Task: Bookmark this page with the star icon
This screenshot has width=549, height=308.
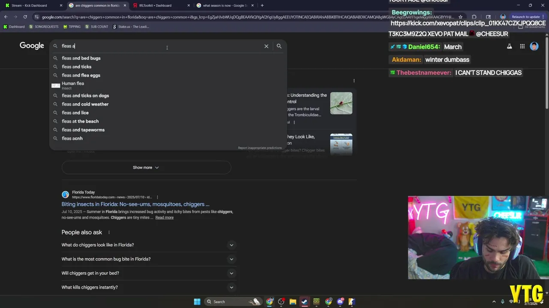Action: (x=461, y=17)
